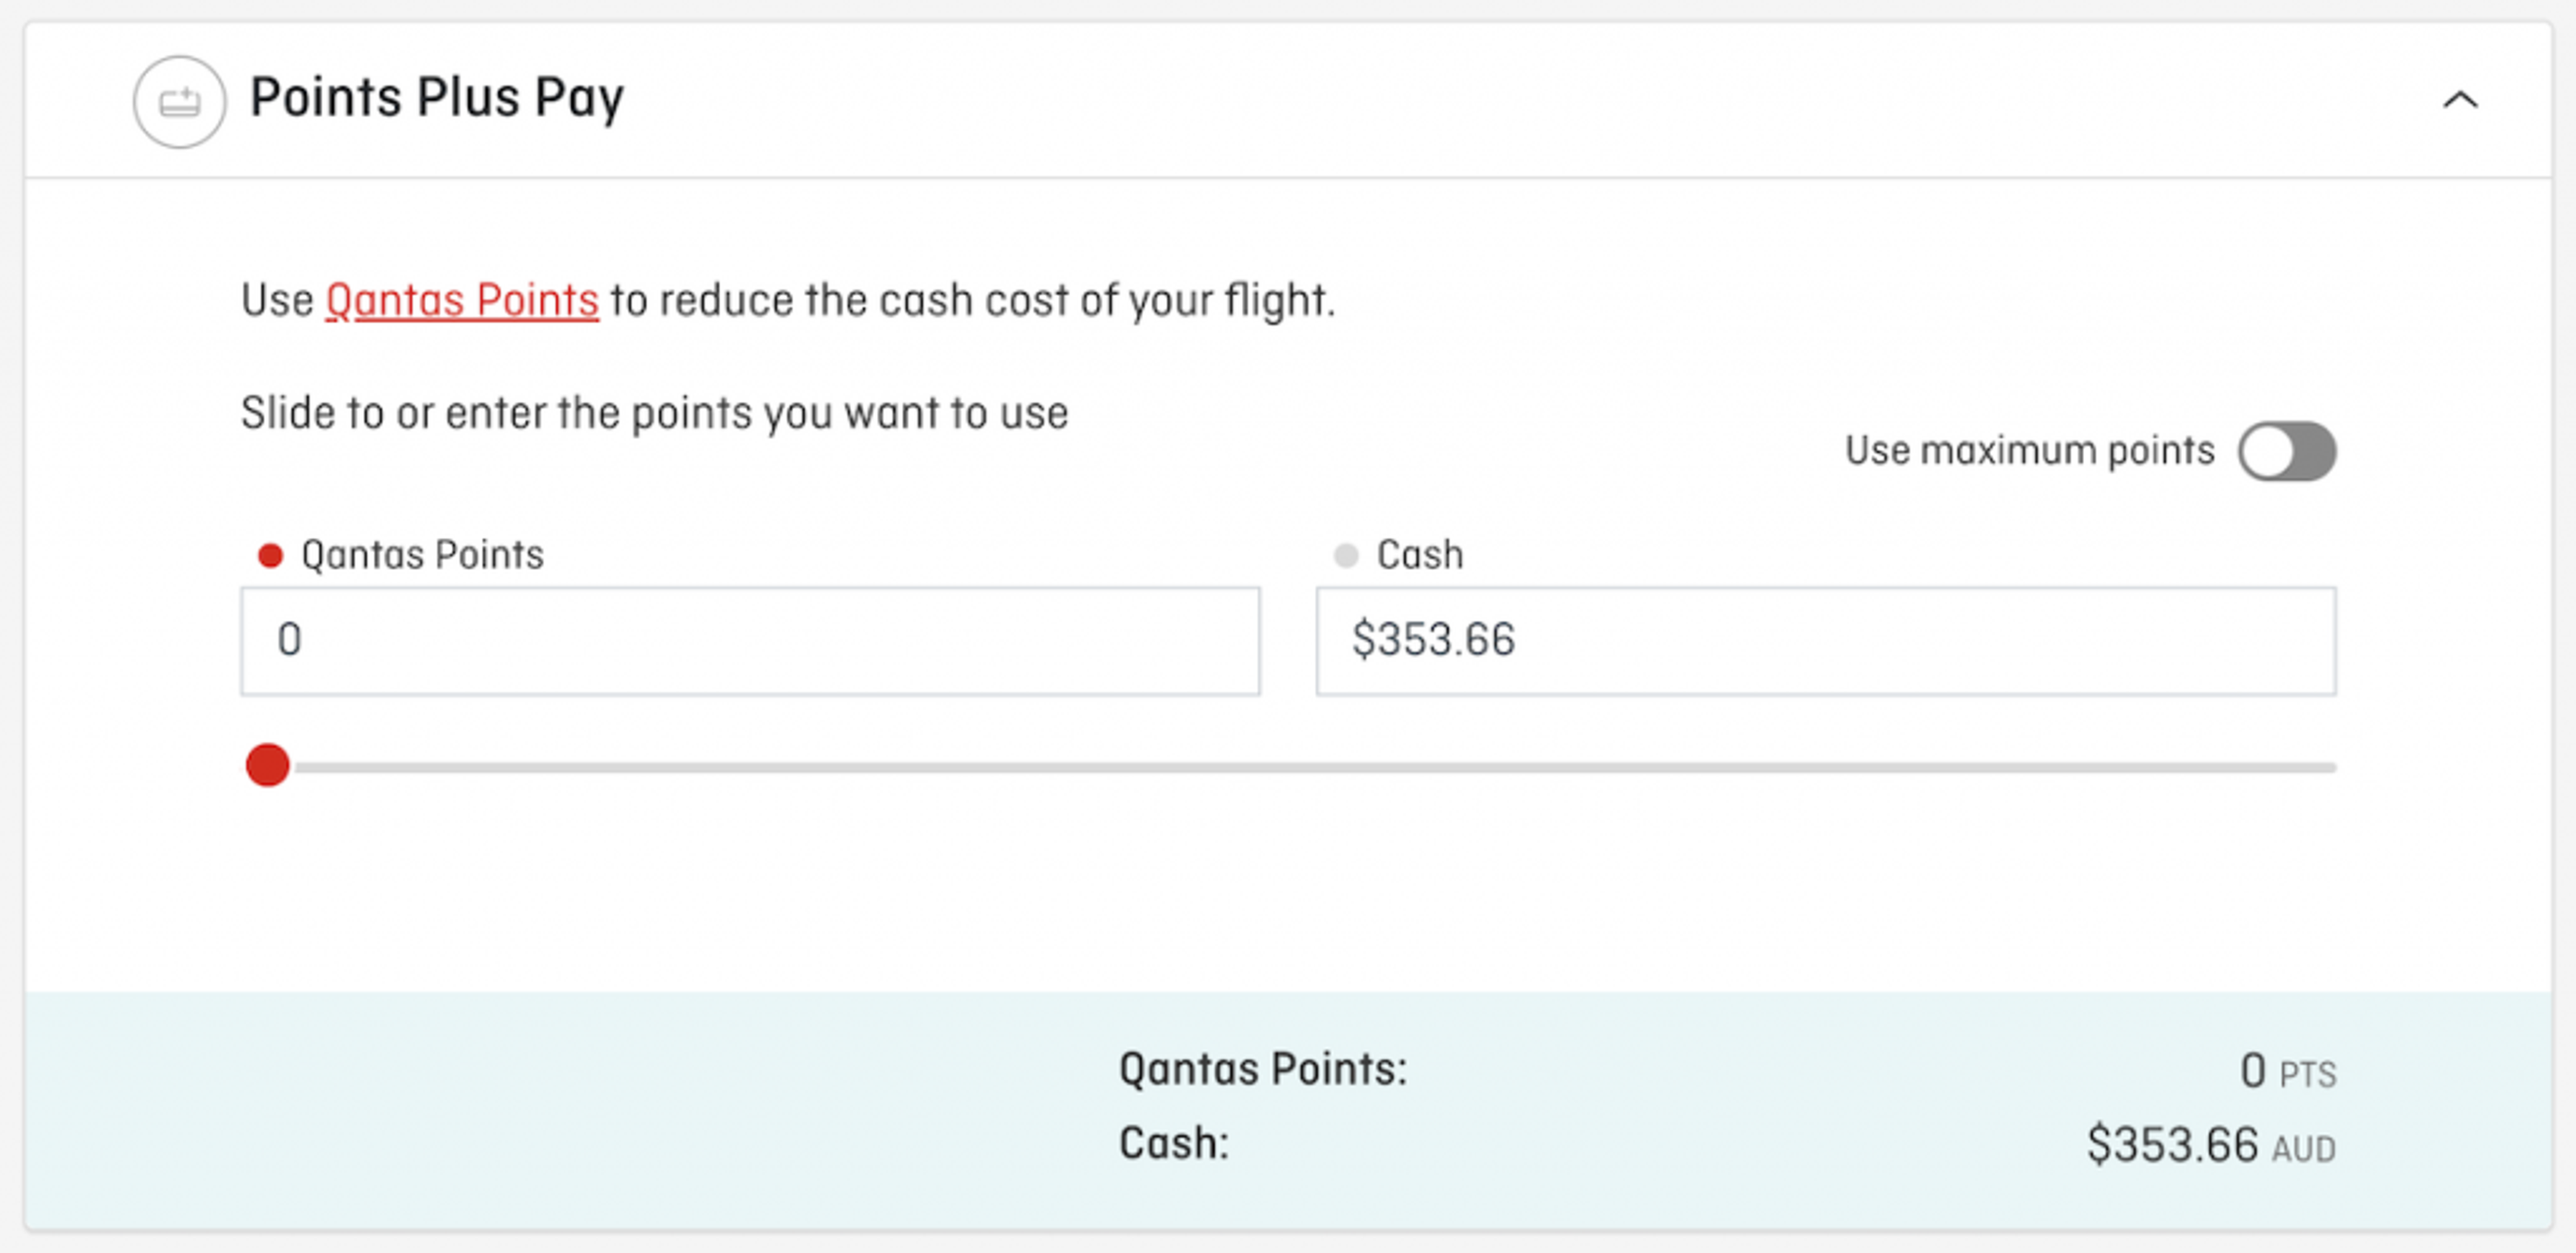Click the Points Plus Pay card icon
The height and width of the screenshot is (1253, 2576).
pyautogui.click(x=179, y=102)
